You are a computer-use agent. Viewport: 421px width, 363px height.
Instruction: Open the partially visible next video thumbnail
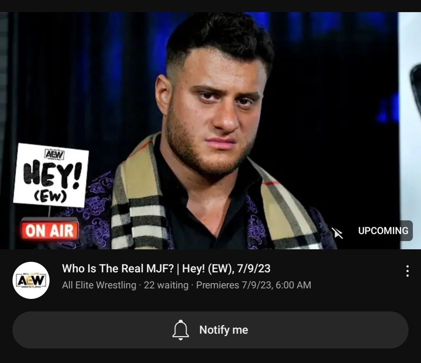pyautogui.click(x=410, y=130)
